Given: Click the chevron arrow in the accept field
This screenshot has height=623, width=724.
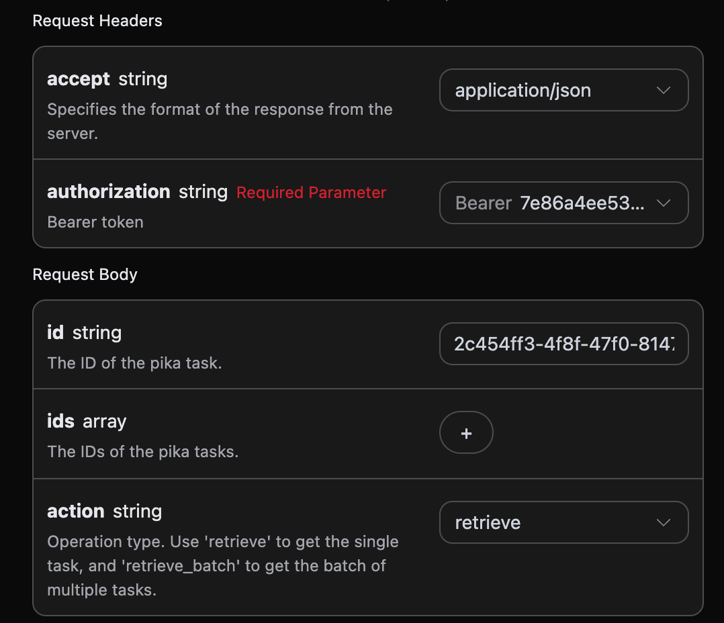Looking at the screenshot, I should point(664,90).
